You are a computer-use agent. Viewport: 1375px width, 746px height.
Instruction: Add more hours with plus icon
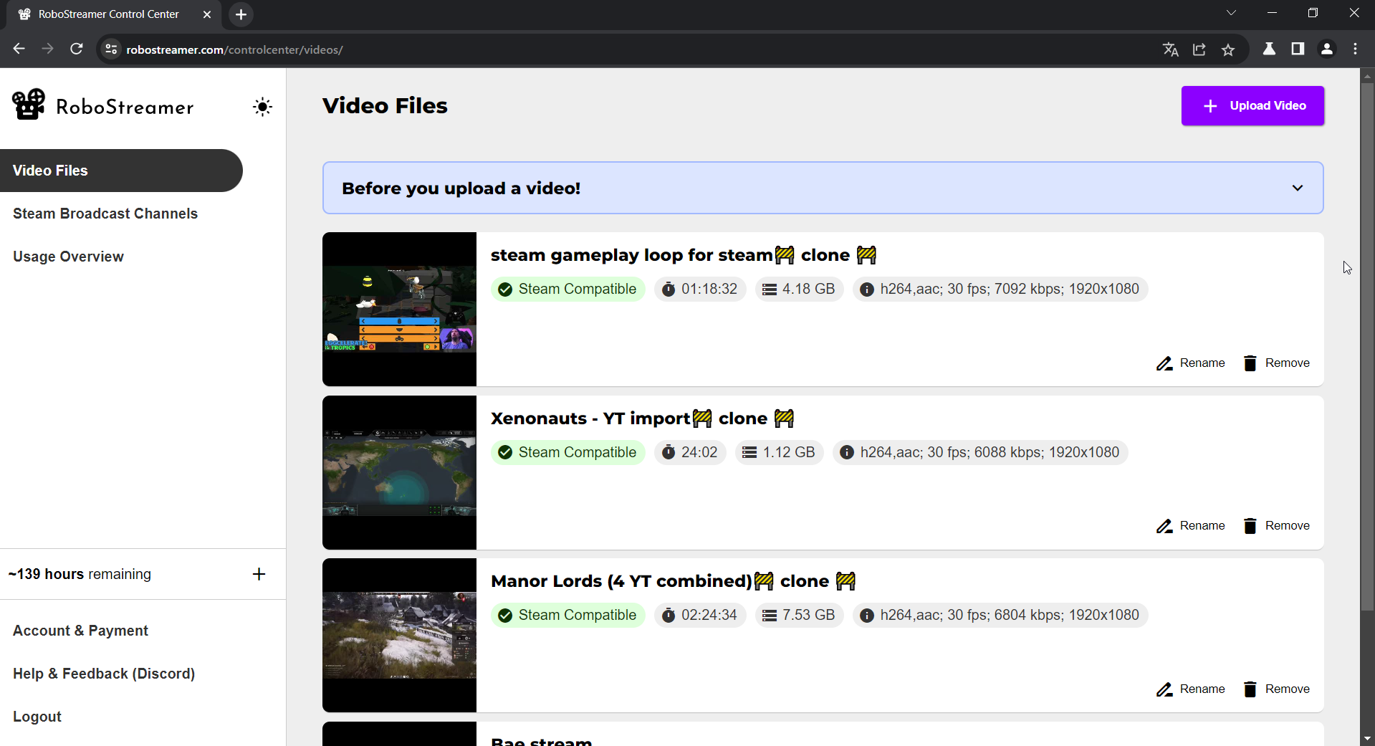pos(259,574)
